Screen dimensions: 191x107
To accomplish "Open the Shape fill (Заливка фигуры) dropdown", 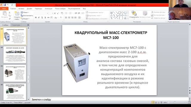I will (x=159, y=12).
